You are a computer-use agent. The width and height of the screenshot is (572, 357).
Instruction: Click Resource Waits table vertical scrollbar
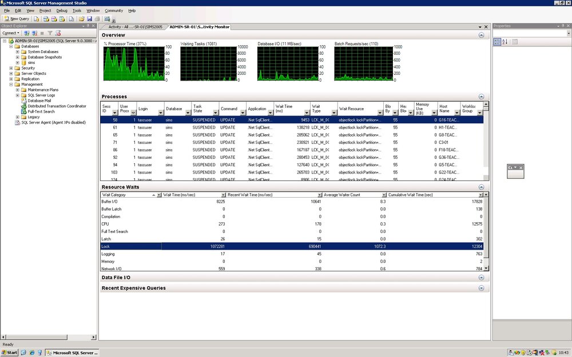486,231
